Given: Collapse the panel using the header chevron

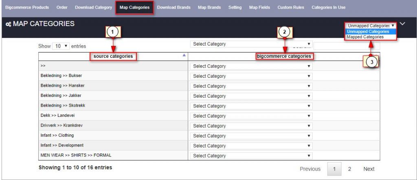Looking at the screenshot, I should pyautogui.click(x=403, y=24).
